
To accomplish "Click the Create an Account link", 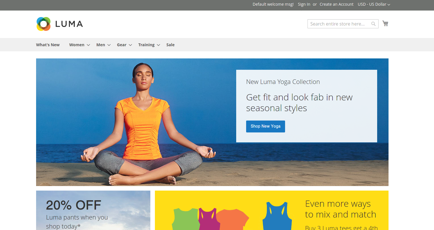I will click(337, 4).
